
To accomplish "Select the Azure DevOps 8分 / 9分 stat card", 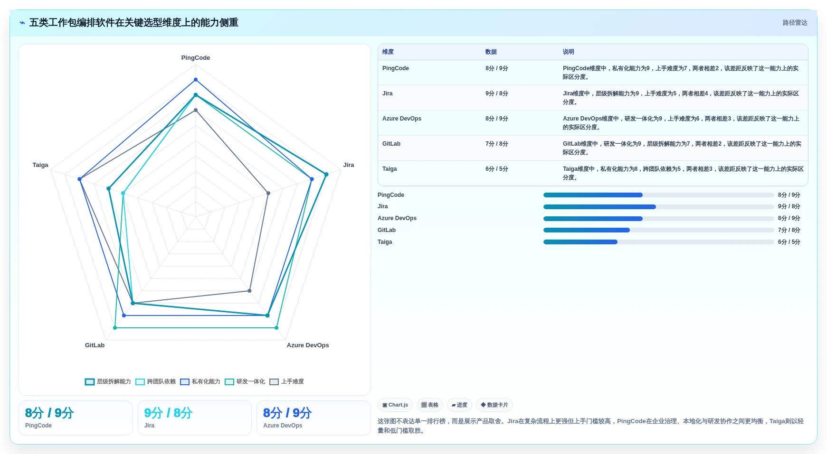I will (314, 418).
